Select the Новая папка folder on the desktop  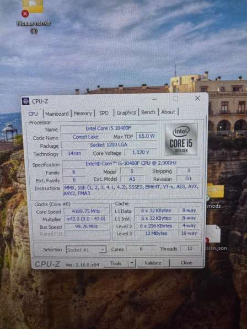coord(33,16)
